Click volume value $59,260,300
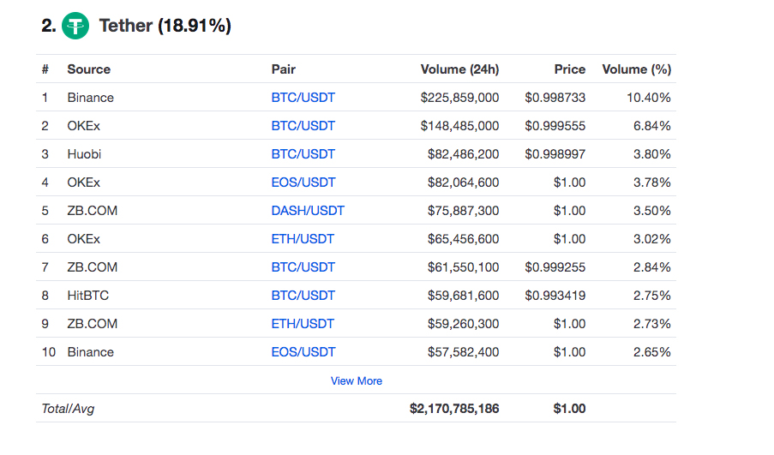 [463, 324]
